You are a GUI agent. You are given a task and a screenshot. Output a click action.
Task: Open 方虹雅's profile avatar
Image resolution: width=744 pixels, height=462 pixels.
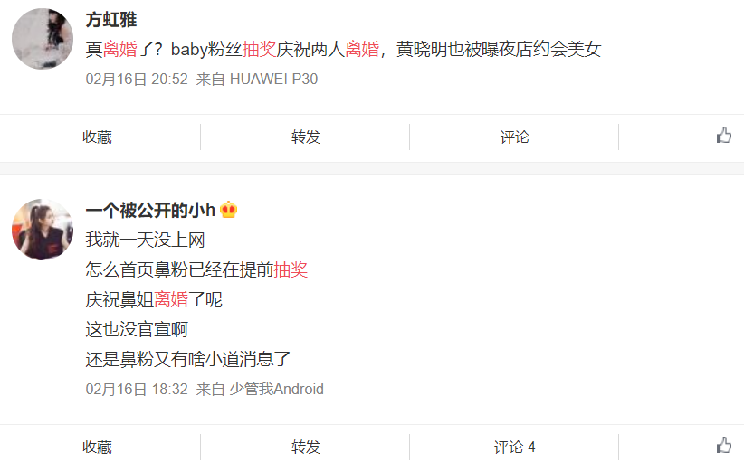(43, 39)
